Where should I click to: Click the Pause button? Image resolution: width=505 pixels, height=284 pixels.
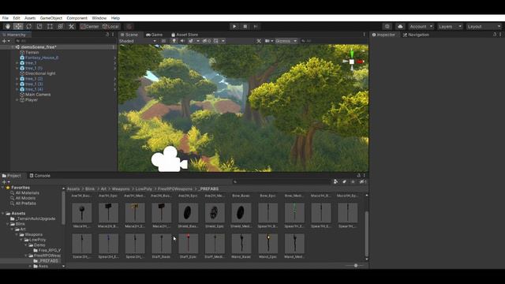tap(245, 26)
